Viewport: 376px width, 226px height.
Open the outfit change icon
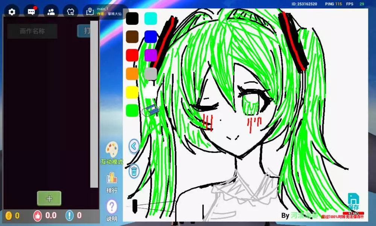point(71,12)
